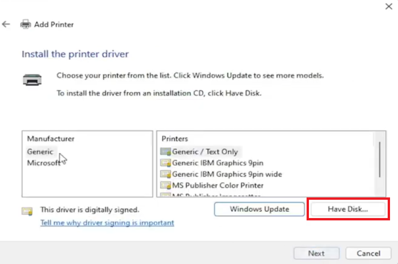This screenshot has width=398, height=264.
Task: Select the Generic / Text Only printer
Action: click(205, 152)
